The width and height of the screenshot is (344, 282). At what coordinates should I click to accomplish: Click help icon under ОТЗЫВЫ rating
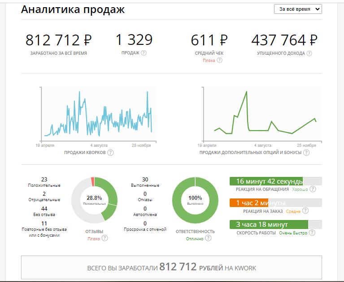click(105, 238)
